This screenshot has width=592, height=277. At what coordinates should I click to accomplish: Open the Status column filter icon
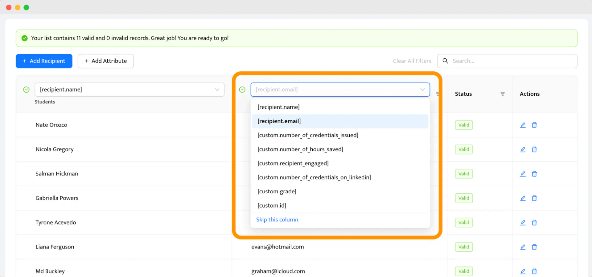click(x=503, y=94)
